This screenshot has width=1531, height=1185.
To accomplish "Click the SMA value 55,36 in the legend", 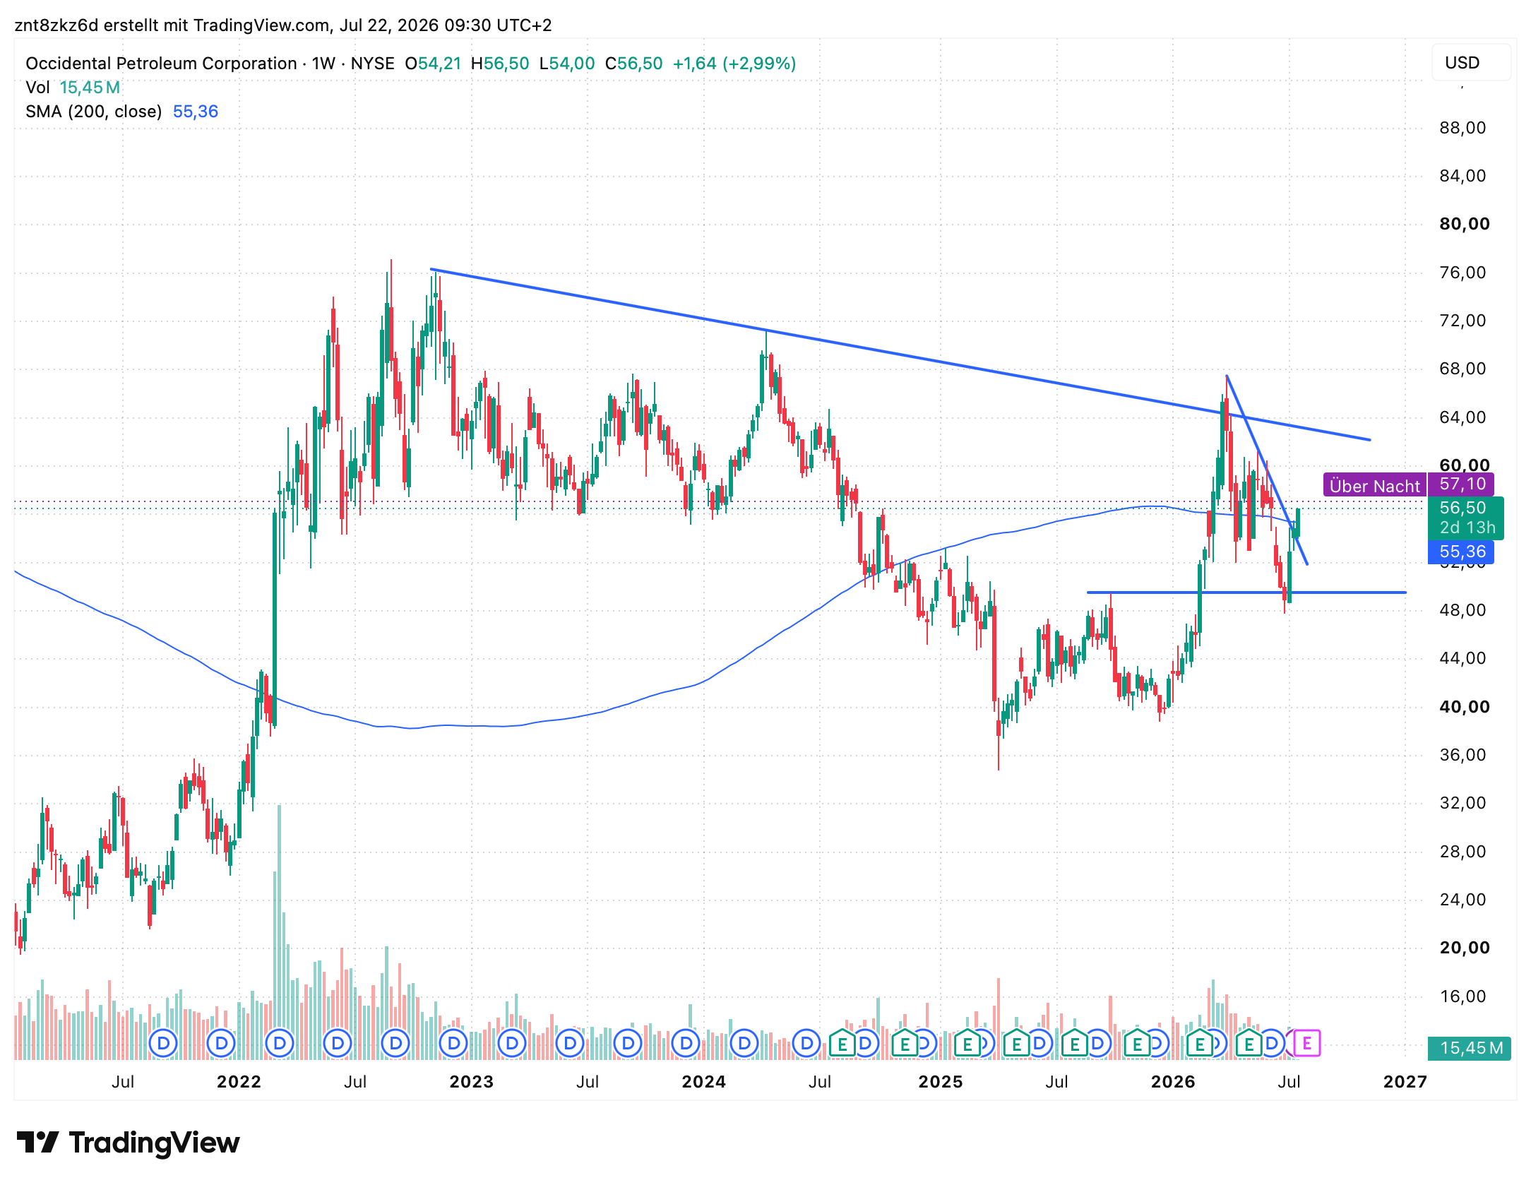I will [196, 112].
